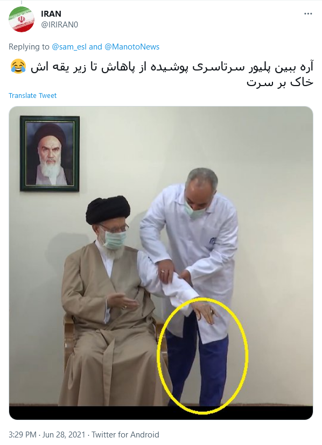This screenshot has height=445, width=322.
Task: Open the @IRIRAN0 handle
Action: tap(59, 25)
